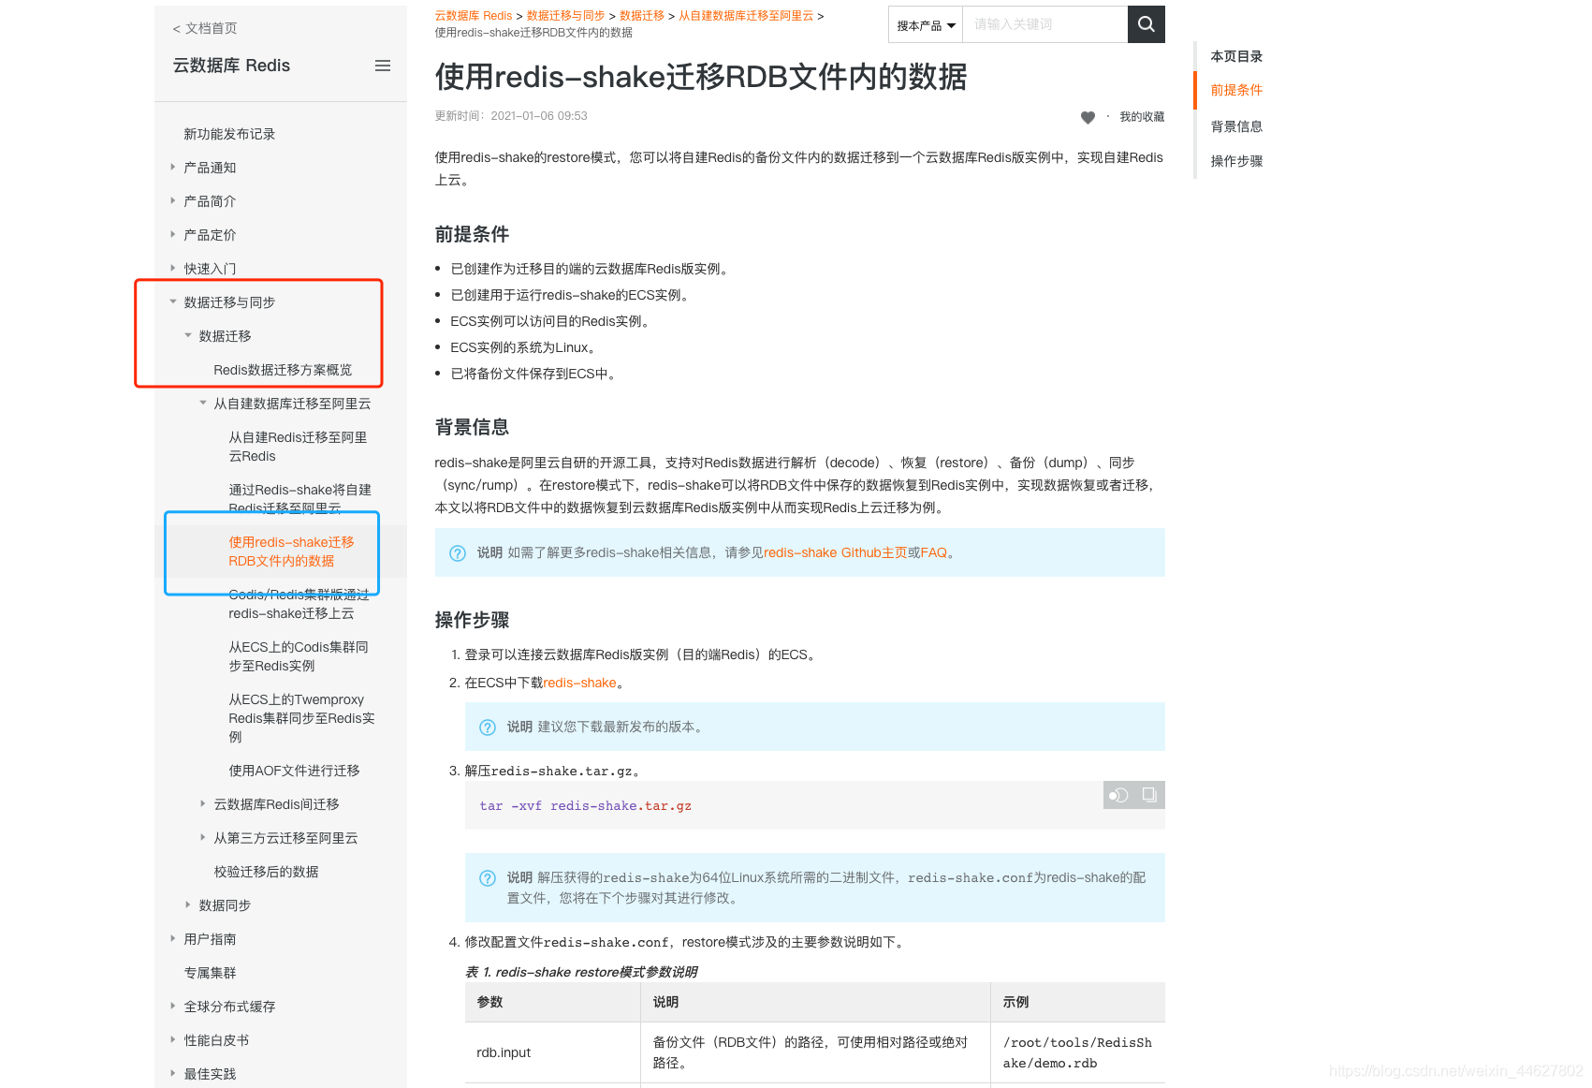
Task: Copy the tar -xvf code snippet
Action: click(x=1150, y=795)
